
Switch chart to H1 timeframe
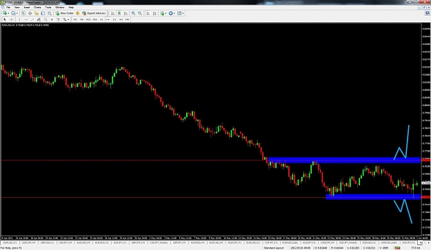click(x=101, y=19)
